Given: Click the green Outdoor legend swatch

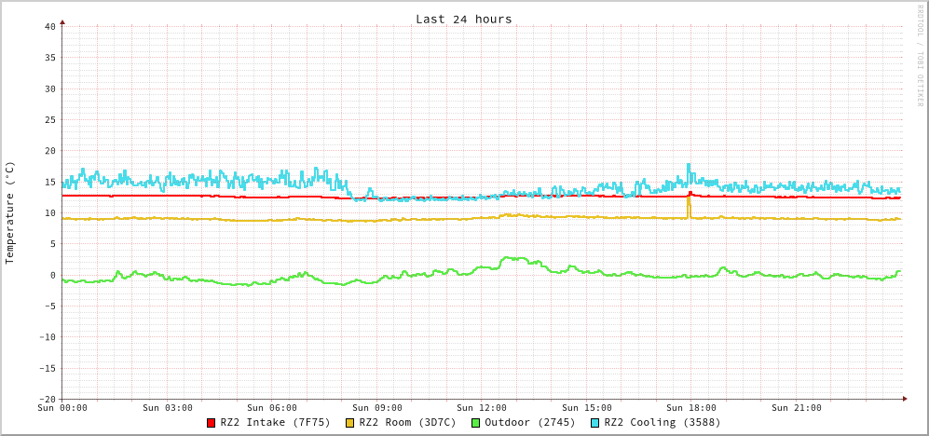Looking at the screenshot, I should (x=475, y=423).
